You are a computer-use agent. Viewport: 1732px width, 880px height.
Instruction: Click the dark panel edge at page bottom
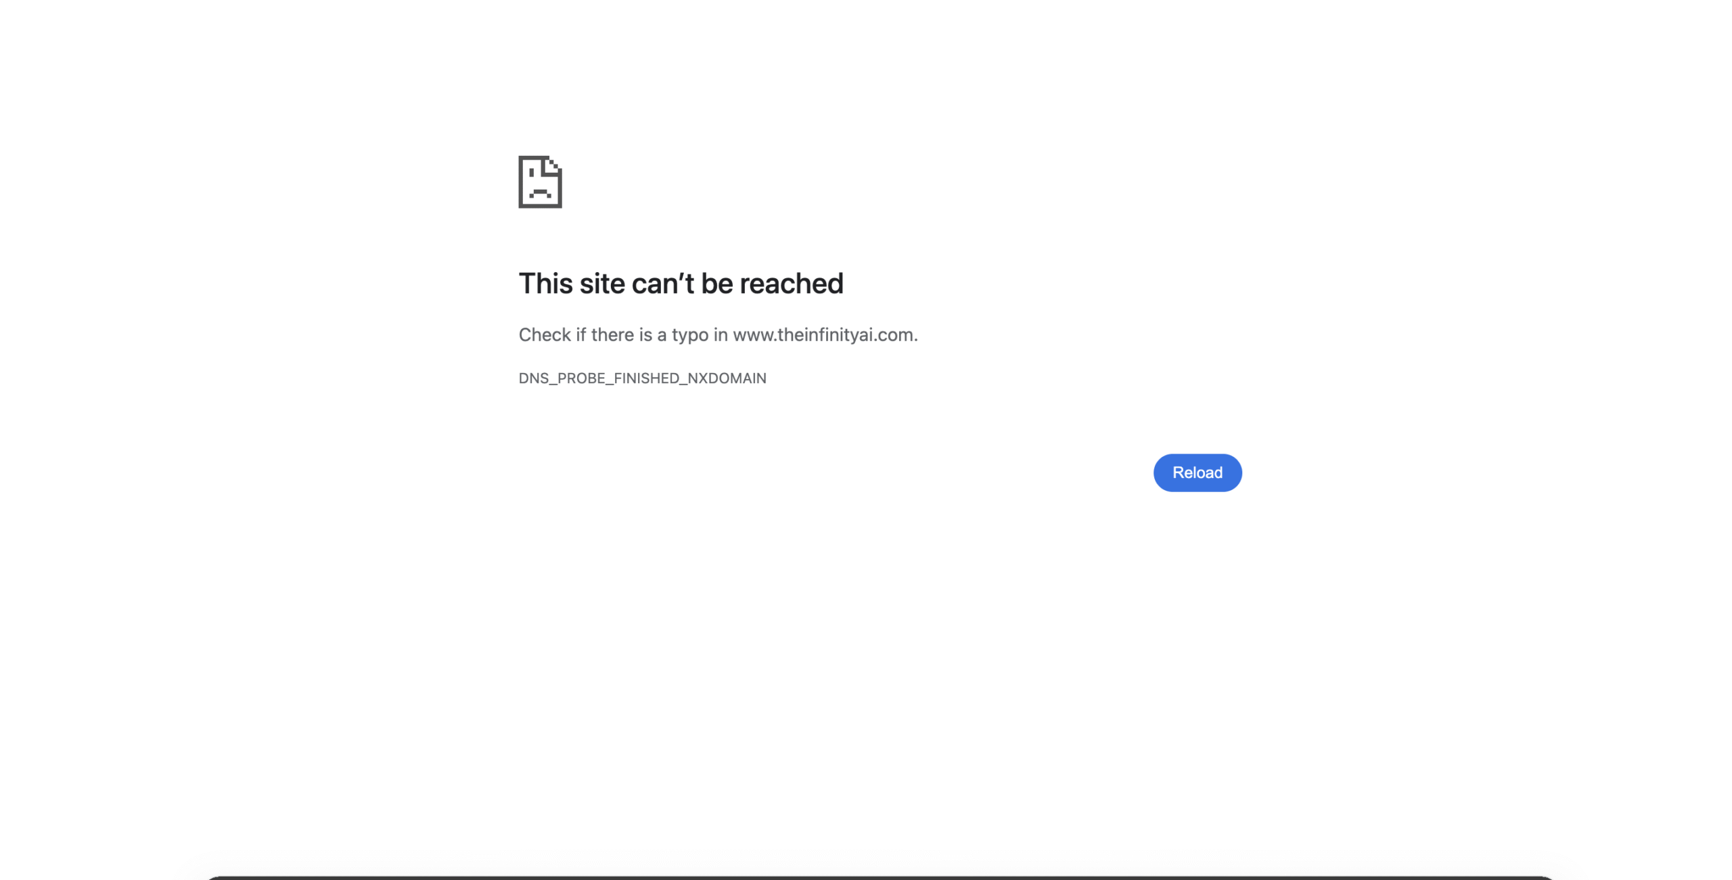880,877
